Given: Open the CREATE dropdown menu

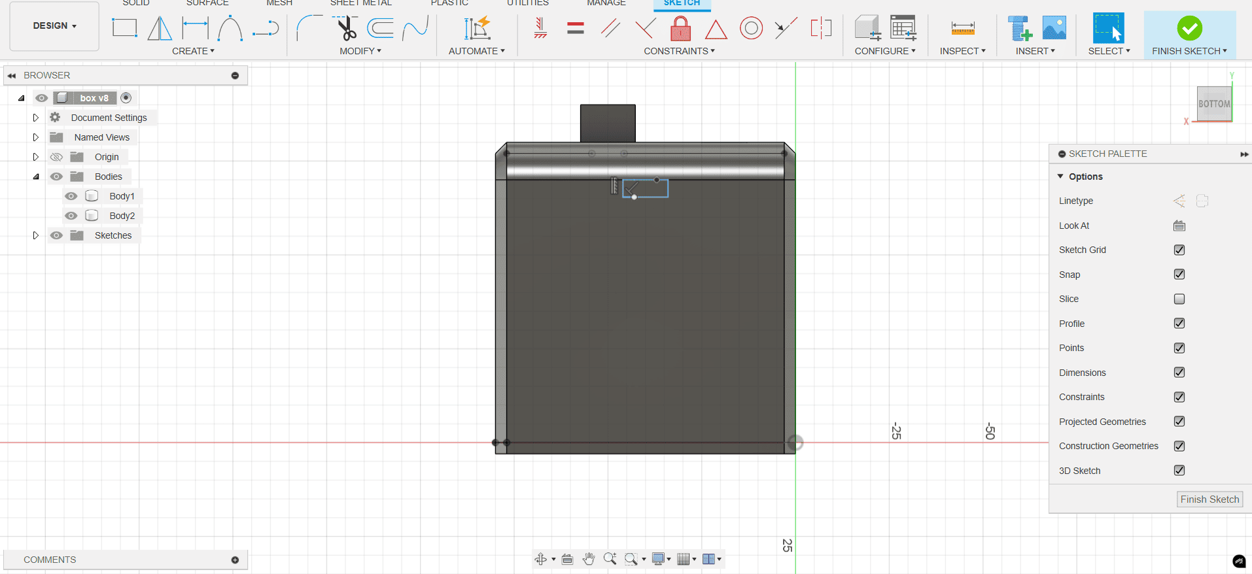Looking at the screenshot, I should 193,51.
